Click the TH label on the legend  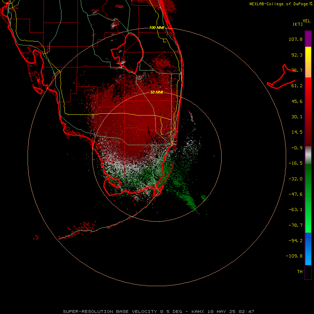[300, 272]
